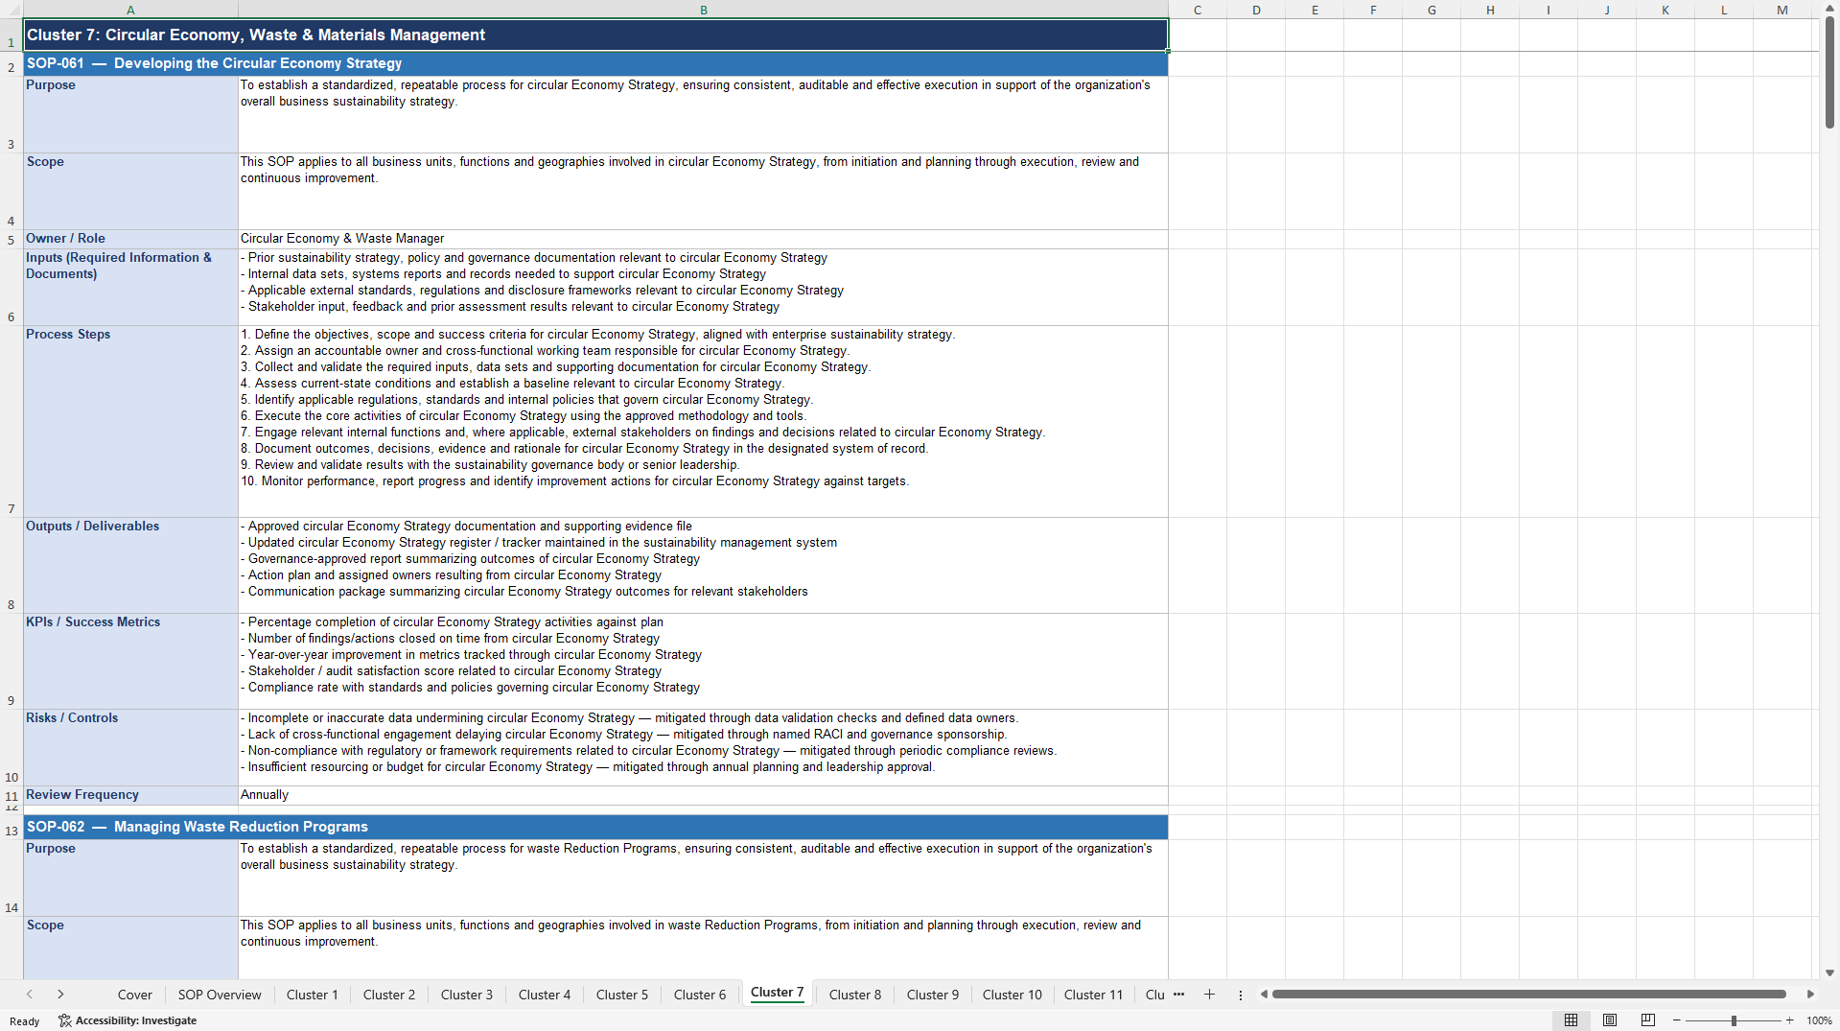Viewport: 1840px width, 1031px height.
Task: Show more sheet tabs via ellipsis
Action: (1178, 995)
